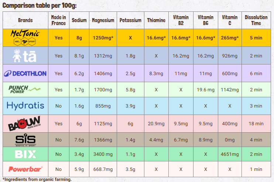Select the Sodium column header
274x182 pixels.
tap(79, 21)
